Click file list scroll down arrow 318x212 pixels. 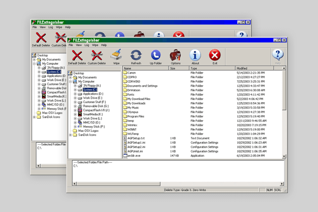[284, 156]
